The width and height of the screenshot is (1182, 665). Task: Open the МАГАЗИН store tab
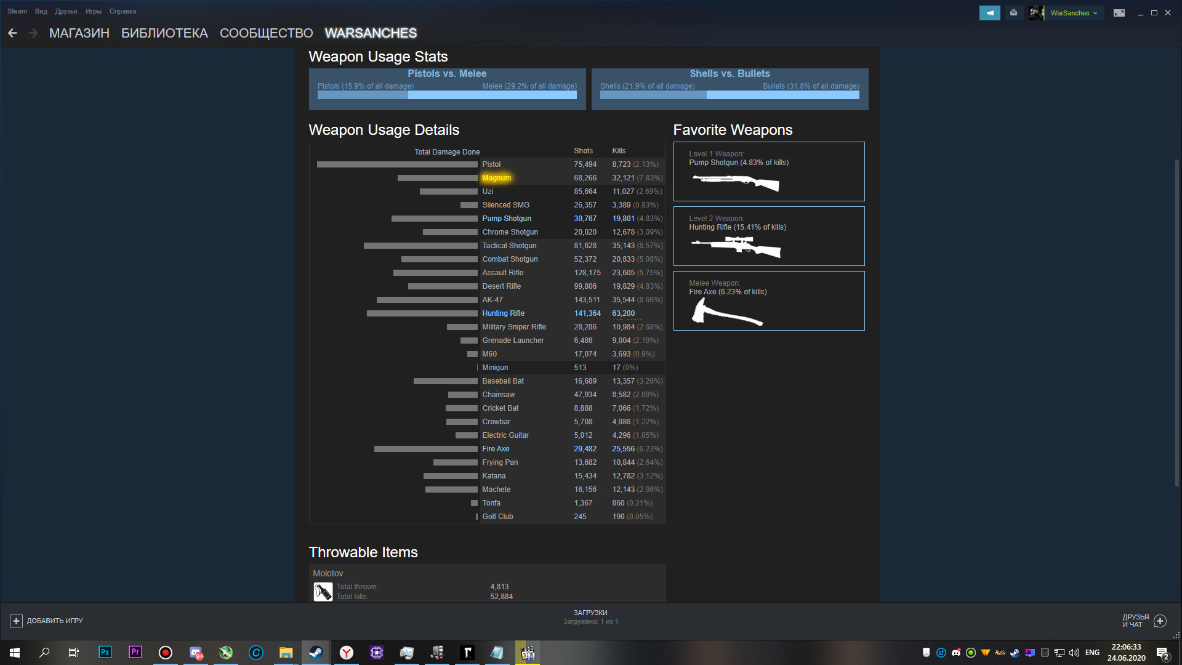[79, 33]
